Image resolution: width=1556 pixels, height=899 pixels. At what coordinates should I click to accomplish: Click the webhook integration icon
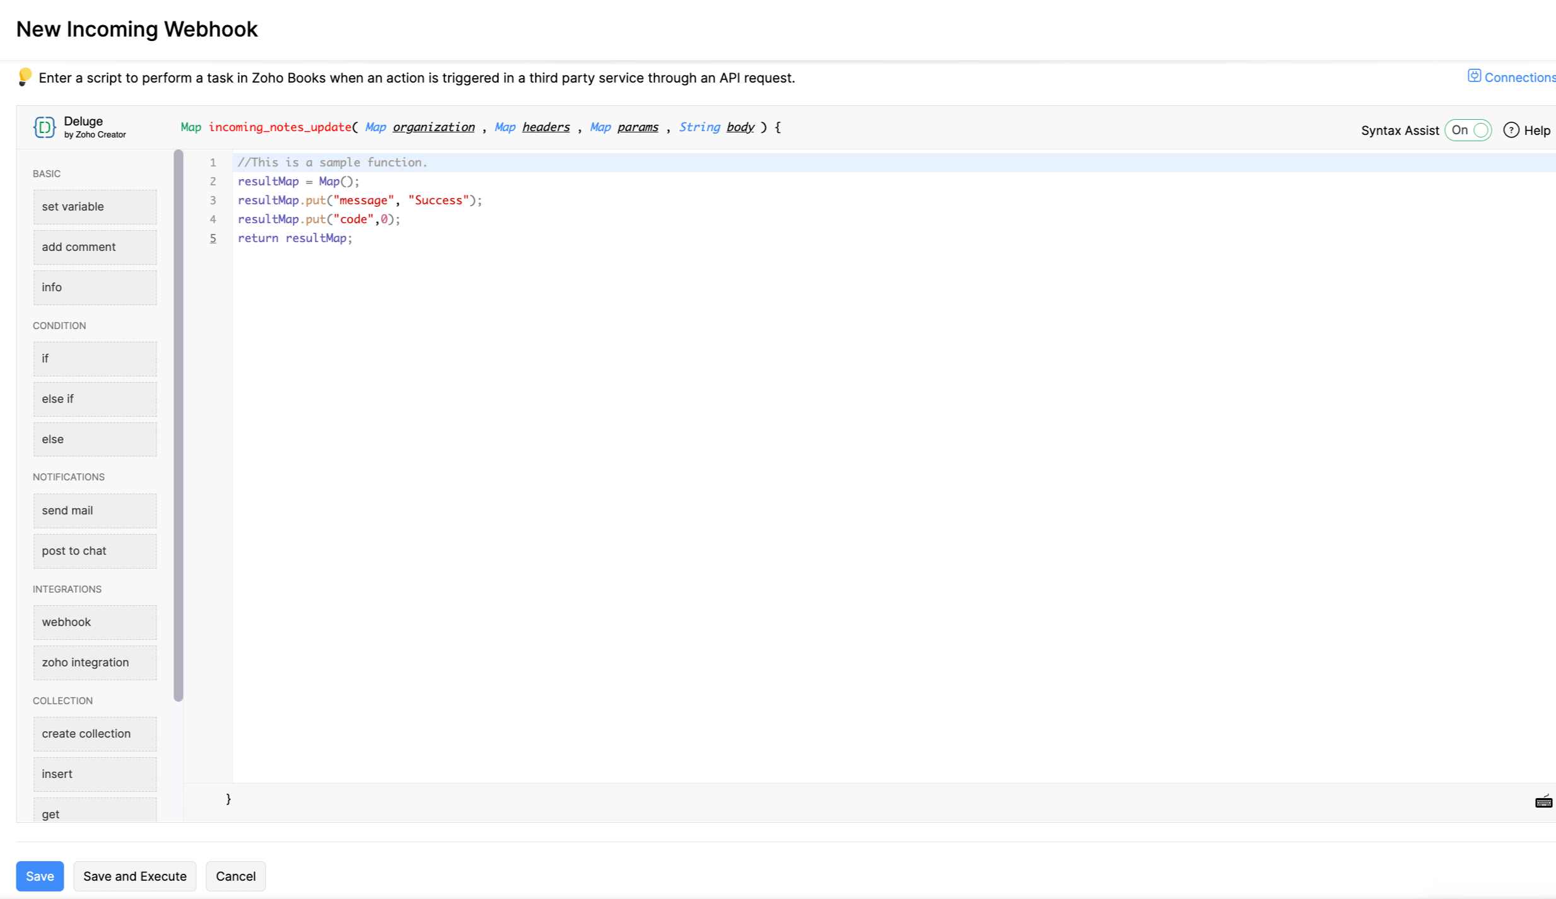point(94,622)
